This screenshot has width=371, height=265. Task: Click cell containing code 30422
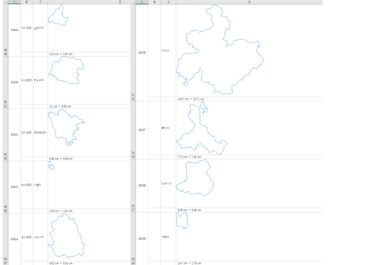14,187
